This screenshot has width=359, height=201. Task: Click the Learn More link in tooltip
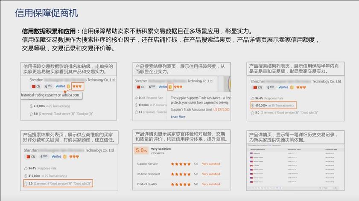coord(178,117)
